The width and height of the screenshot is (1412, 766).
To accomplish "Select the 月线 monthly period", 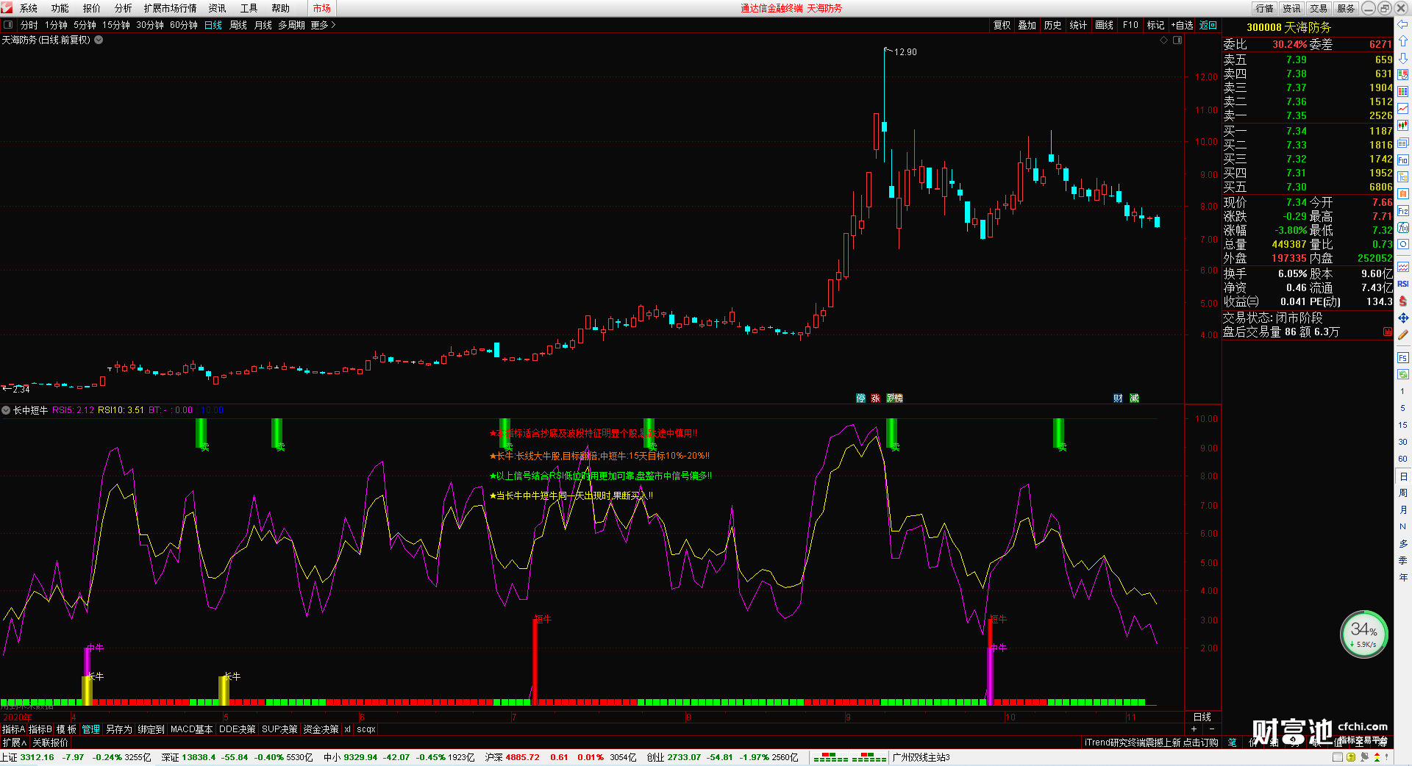I will click(263, 25).
